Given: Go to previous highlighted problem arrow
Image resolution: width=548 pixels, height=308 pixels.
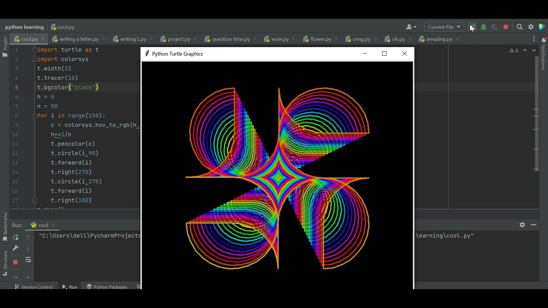Looking at the screenshot, I should click(x=525, y=50).
